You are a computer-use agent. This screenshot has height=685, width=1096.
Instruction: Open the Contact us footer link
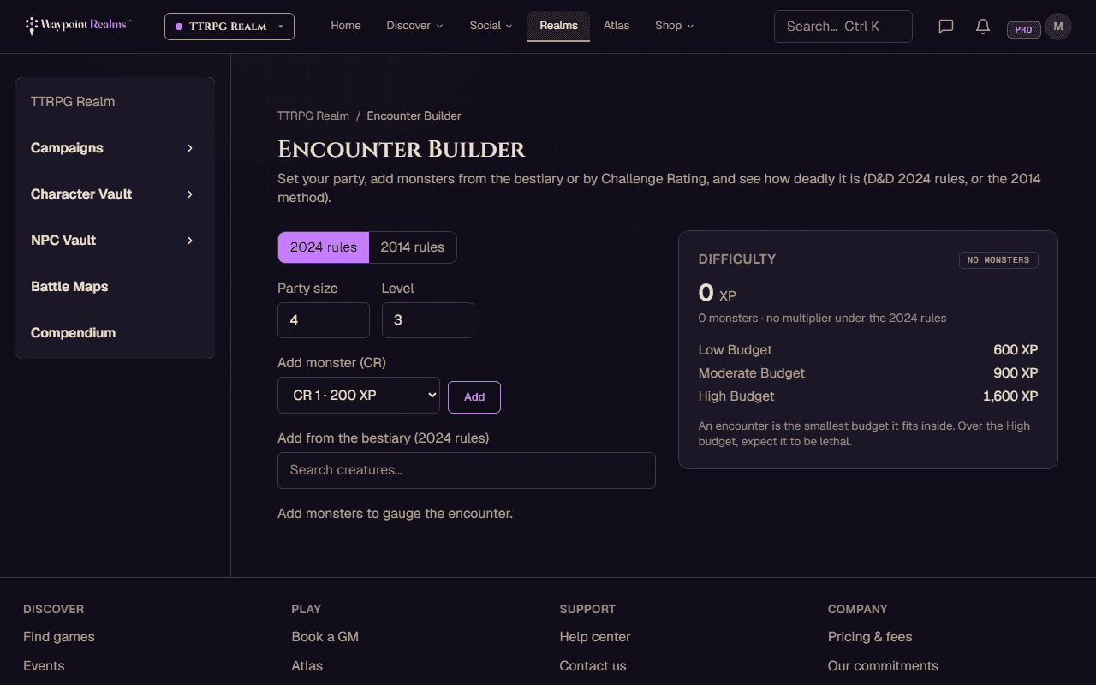[x=593, y=666]
